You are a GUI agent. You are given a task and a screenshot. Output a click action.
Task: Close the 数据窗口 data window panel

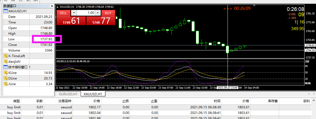click(x=52, y=6)
